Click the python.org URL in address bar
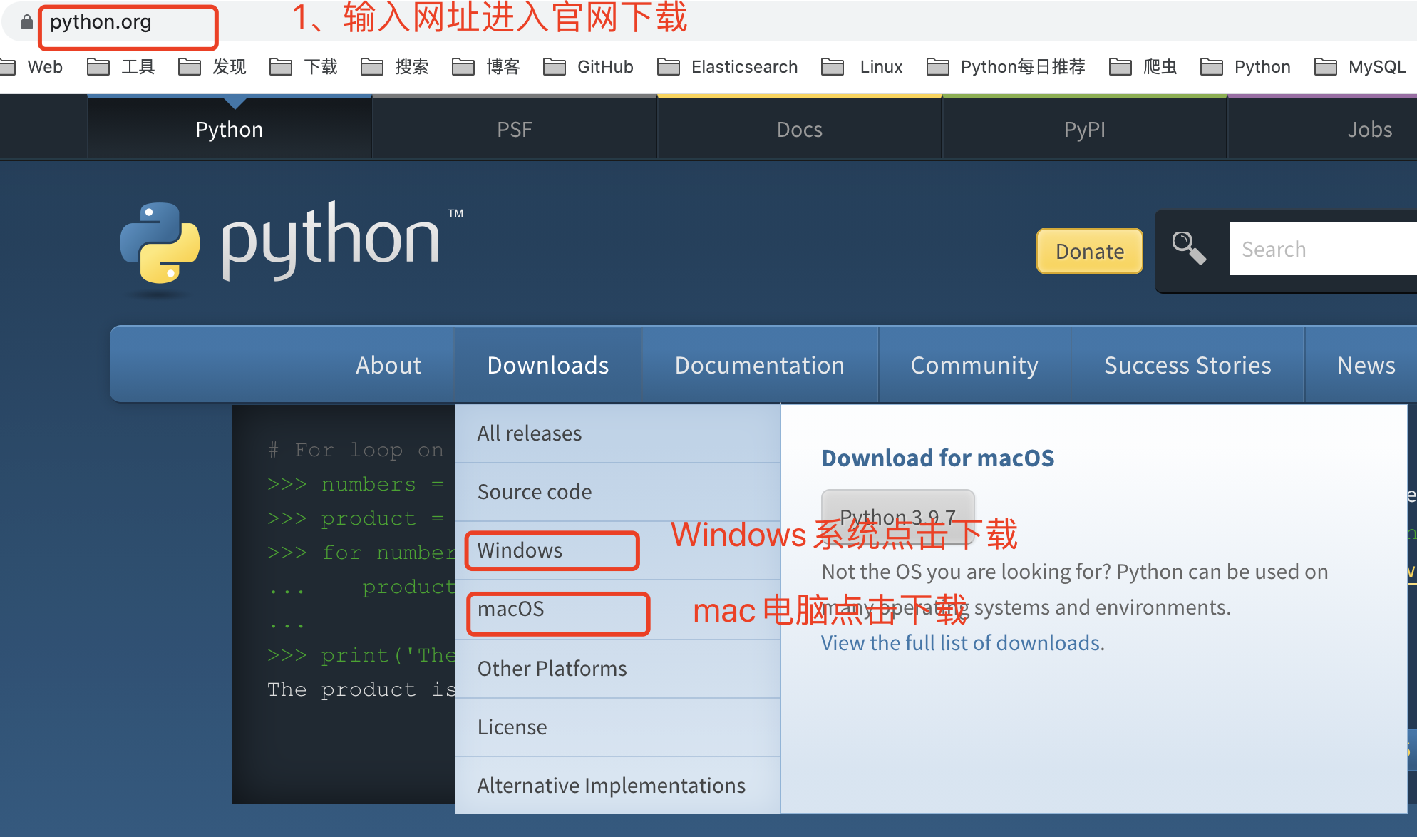 (x=101, y=22)
